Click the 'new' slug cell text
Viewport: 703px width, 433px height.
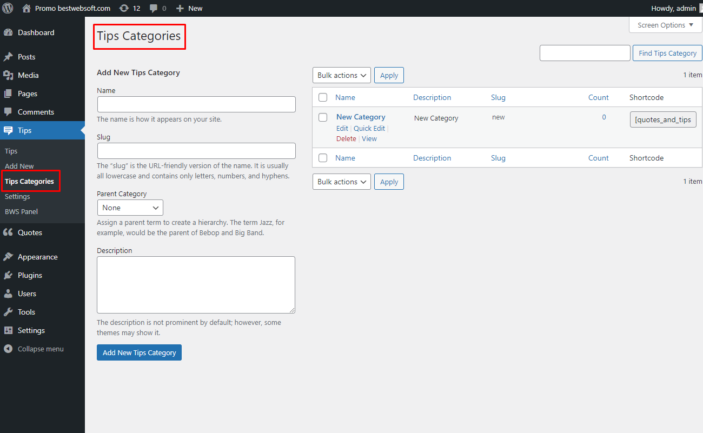pyautogui.click(x=498, y=117)
